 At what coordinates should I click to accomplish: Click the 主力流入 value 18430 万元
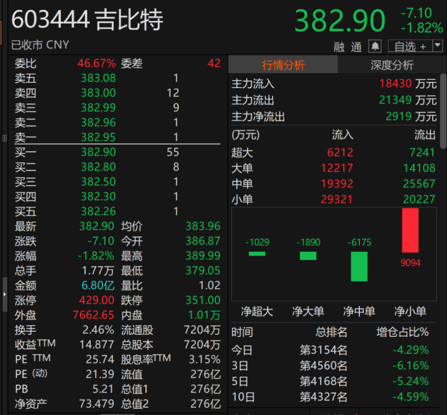408,84
